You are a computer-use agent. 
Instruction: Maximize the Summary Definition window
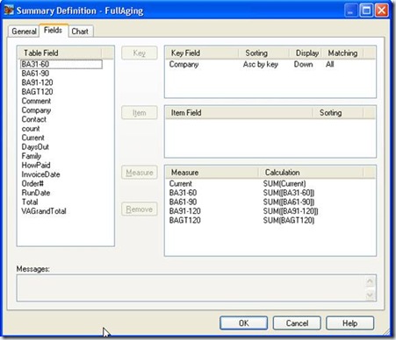pos(366,11)
